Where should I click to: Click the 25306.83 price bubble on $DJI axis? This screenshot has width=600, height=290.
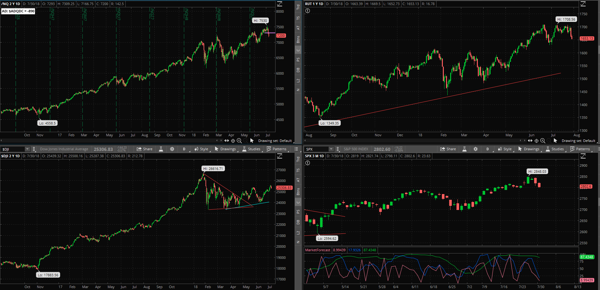point(284,188)
